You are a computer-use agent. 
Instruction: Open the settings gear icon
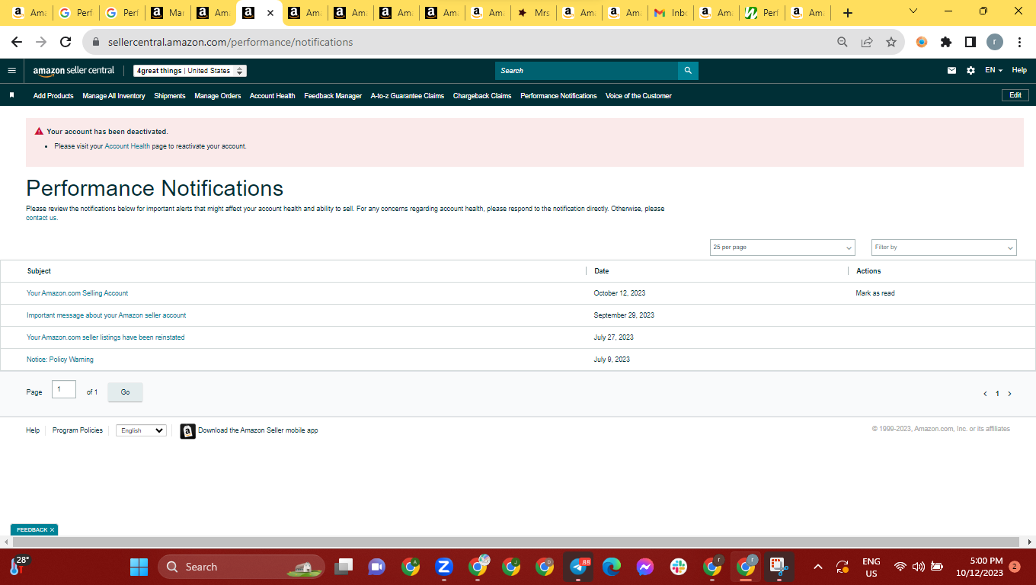[970, 71]
